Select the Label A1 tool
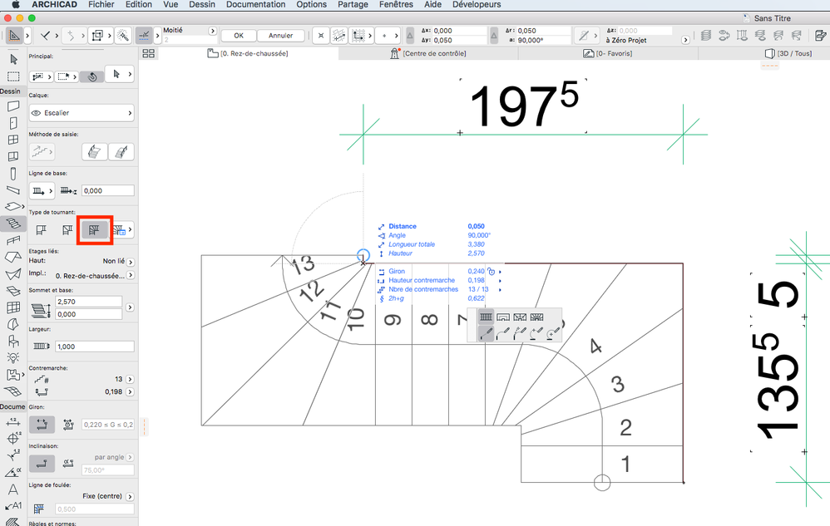Viewport: 830px width, 526px height. click(x=13, y=506)
